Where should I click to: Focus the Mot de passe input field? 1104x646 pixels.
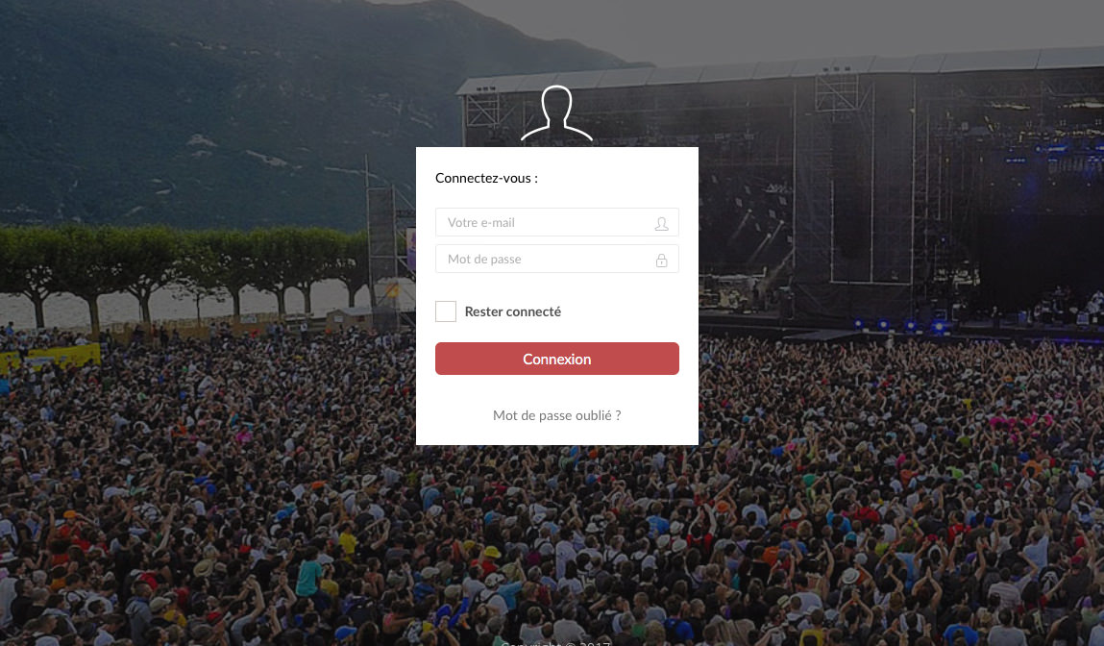point(557,259)
